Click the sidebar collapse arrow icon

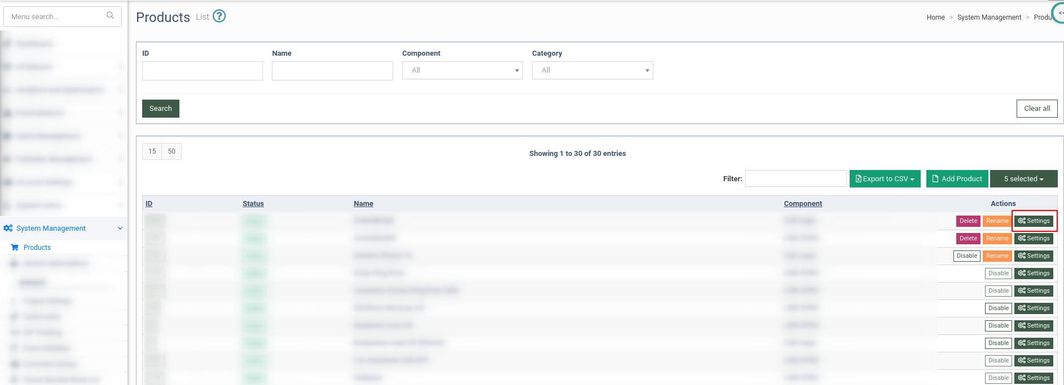[x=1058, y=13]
